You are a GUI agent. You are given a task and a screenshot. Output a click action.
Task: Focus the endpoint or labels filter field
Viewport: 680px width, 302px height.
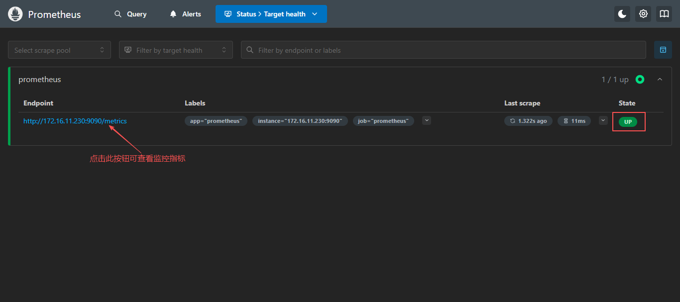click(444, 50)
